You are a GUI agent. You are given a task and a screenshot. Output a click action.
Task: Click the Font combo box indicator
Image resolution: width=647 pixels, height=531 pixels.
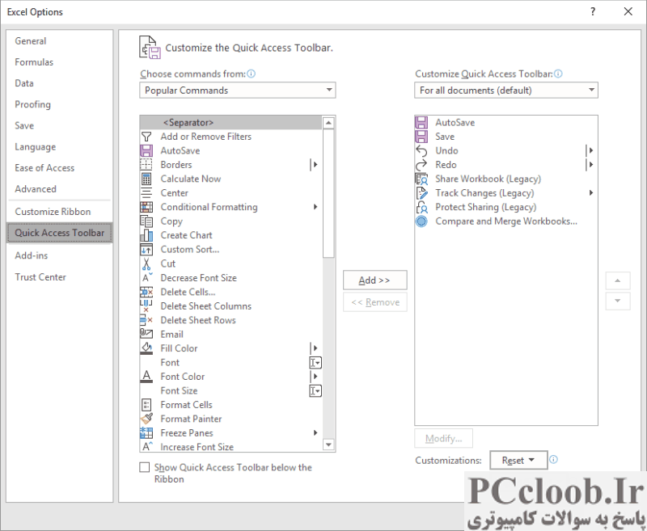(315, 362)
